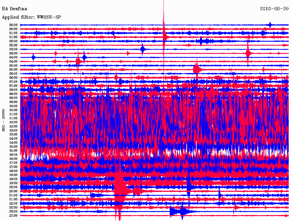
Task: Click the time label '17:30'
Action: click(x=13, y=167)
